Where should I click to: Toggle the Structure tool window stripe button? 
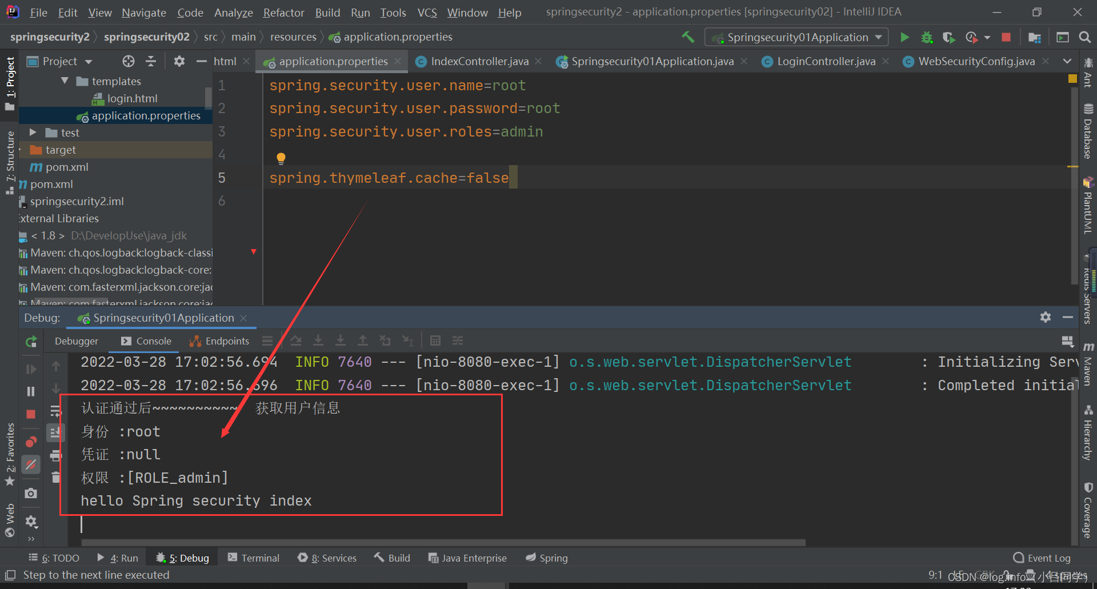tap(10, 162)
